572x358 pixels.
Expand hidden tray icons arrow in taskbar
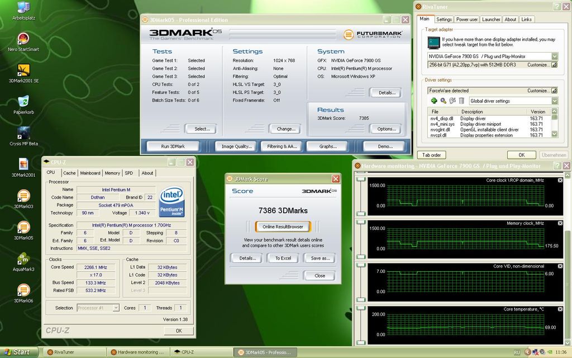(527, 352)
